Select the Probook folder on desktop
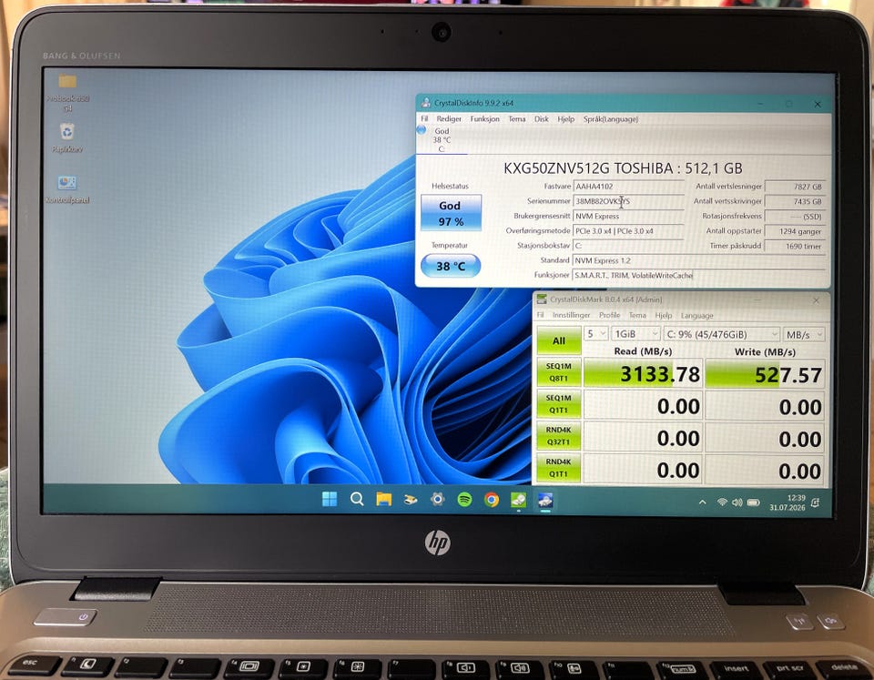874x680 pixels. pos(67,93)
